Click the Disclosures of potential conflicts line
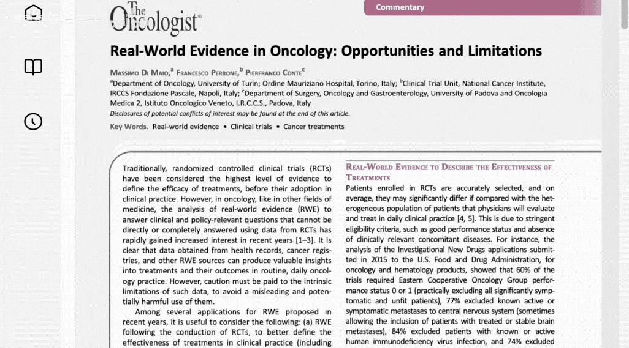 coord(230,114)
